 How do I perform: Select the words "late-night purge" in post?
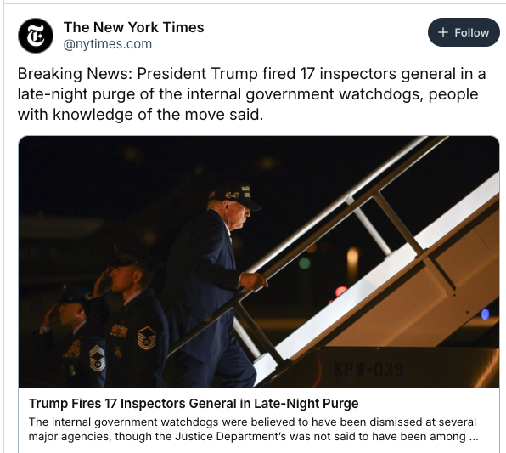76,94
